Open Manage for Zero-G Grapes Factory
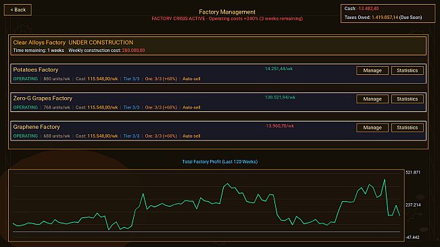Viewport: 440px width, 247px height. click(x=372, y=99)
